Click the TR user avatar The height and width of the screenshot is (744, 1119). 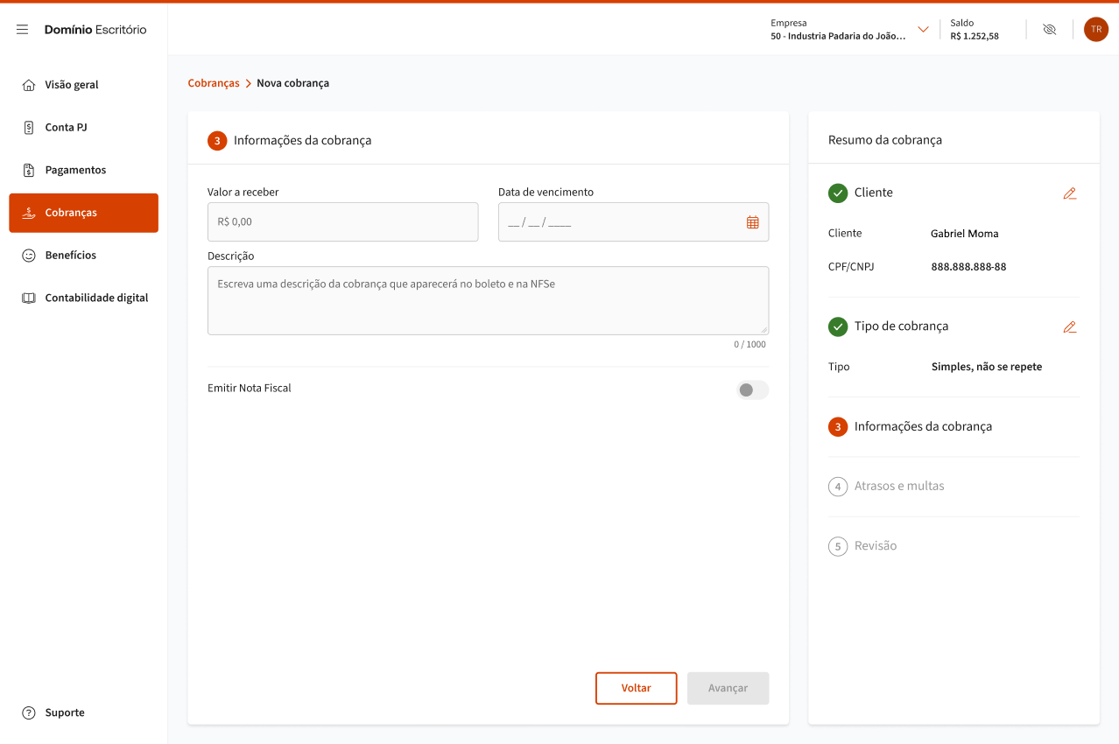[x=1095, y=30]
